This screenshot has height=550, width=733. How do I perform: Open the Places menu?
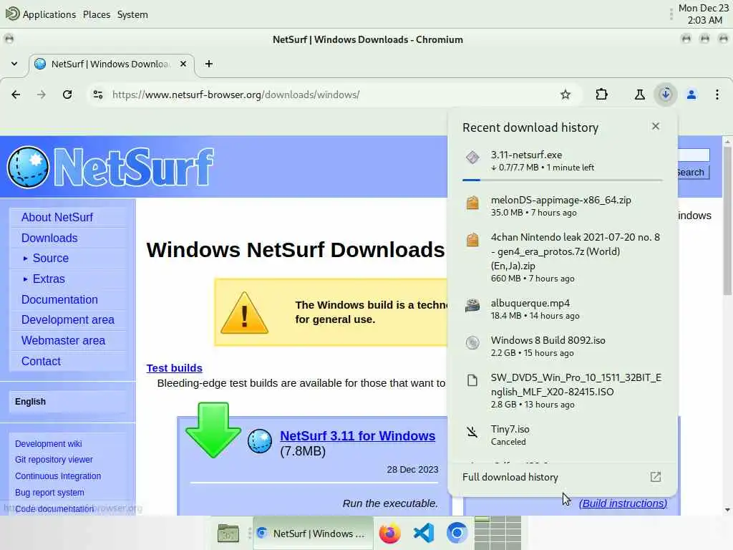pos(97,14)
